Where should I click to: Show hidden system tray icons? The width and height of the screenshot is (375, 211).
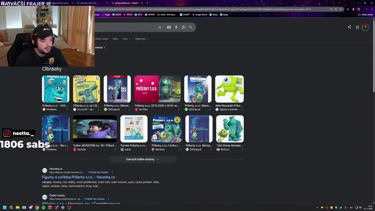coord(317,207)
